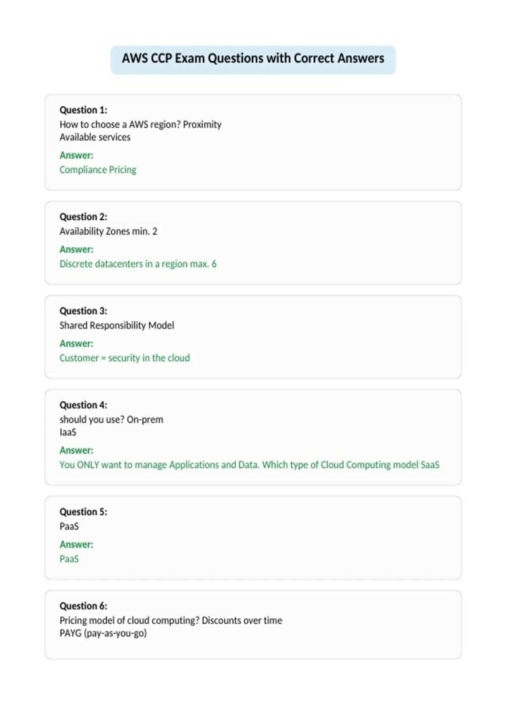Click 'Shared Responsibility Model' text
This screenshot has height=717, width=506.
pyautogui.click(x=117, y=325)
